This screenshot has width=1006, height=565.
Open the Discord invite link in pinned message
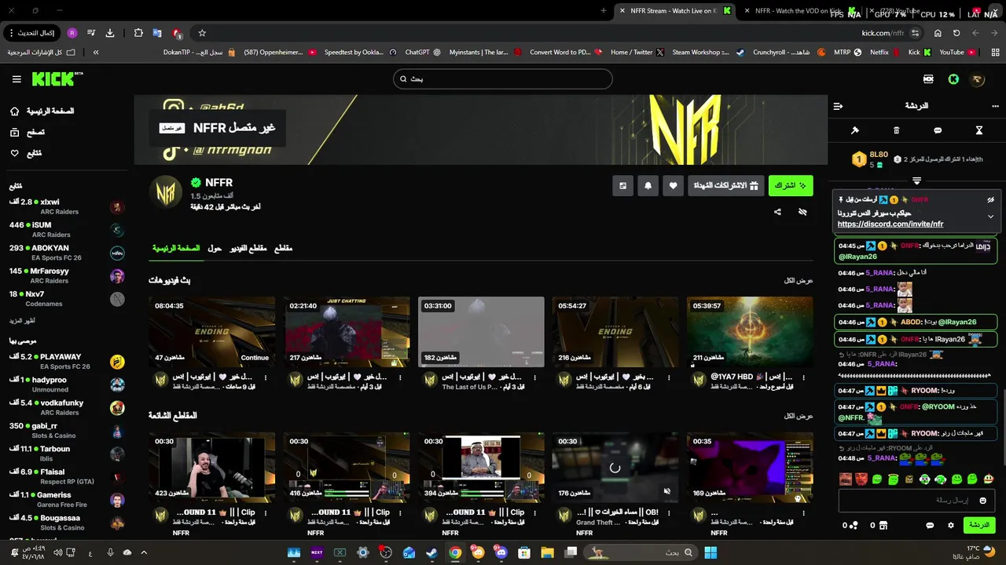pos(890,224)
